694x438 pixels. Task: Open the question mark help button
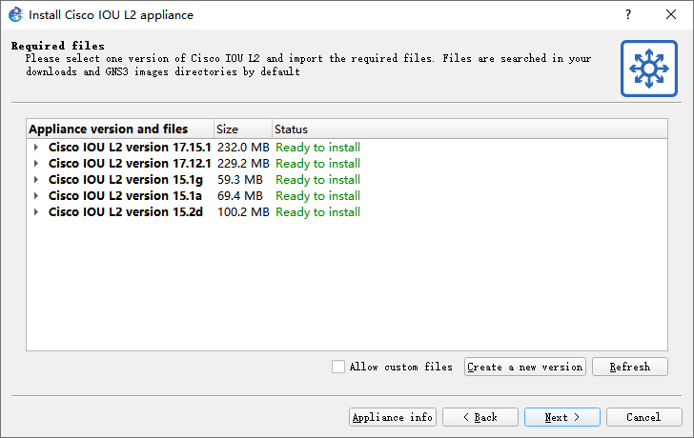click(x=628, y=14)
